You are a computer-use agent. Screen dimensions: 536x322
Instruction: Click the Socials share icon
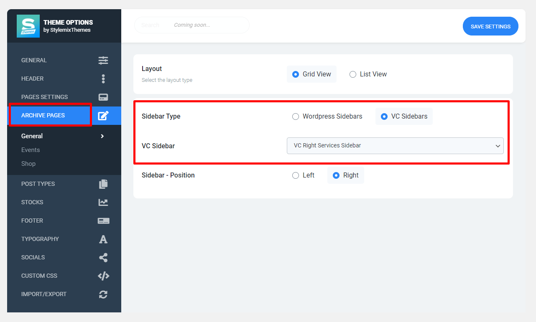103,257
